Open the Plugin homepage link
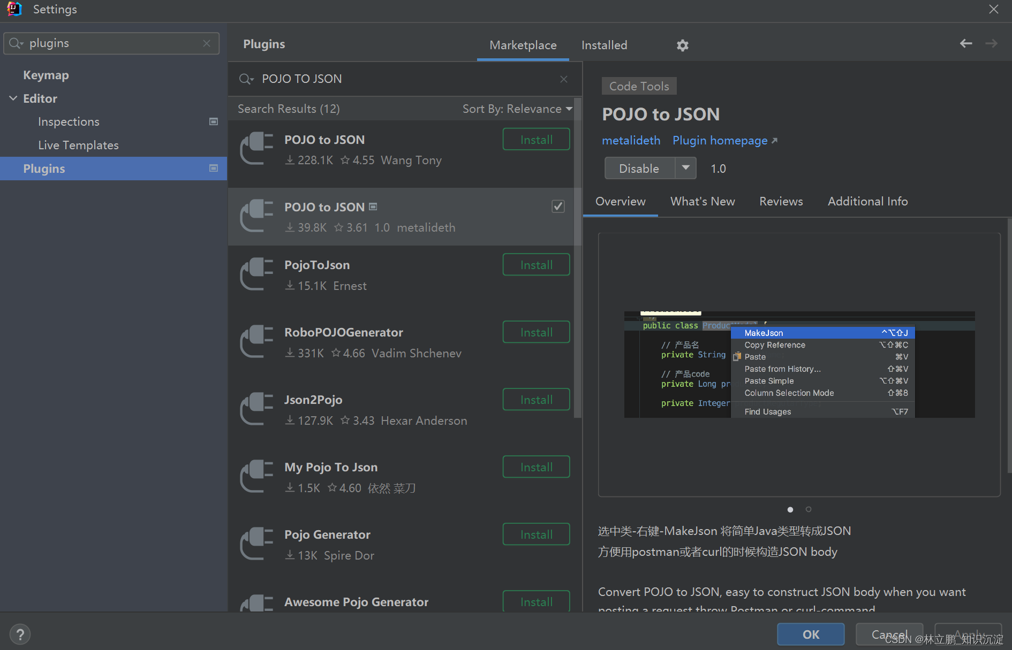 click(724, 141)
